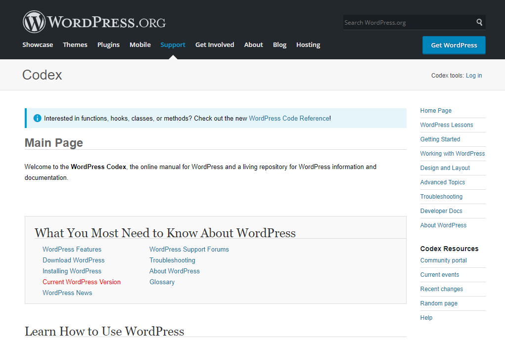Screen dimensions: 505x343
Task: Open Design and Layout link
Action: (x=445, y=168)
